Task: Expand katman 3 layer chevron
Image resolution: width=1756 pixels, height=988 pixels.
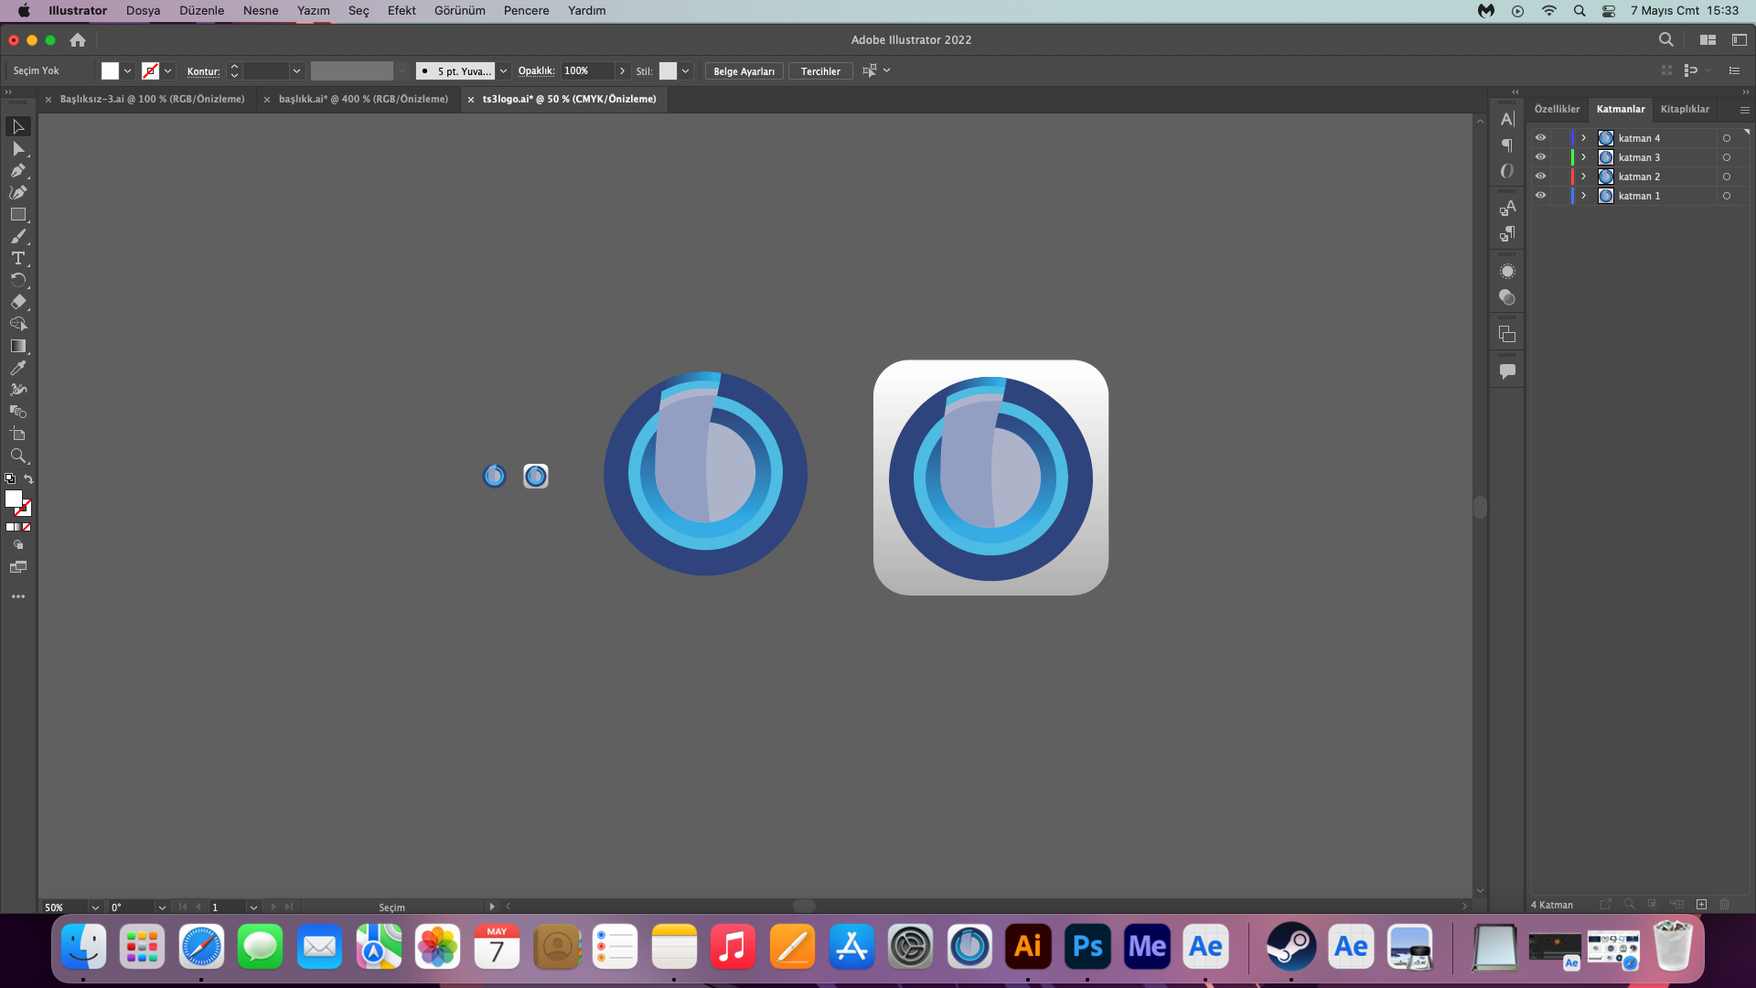Action: [1583, 157]
